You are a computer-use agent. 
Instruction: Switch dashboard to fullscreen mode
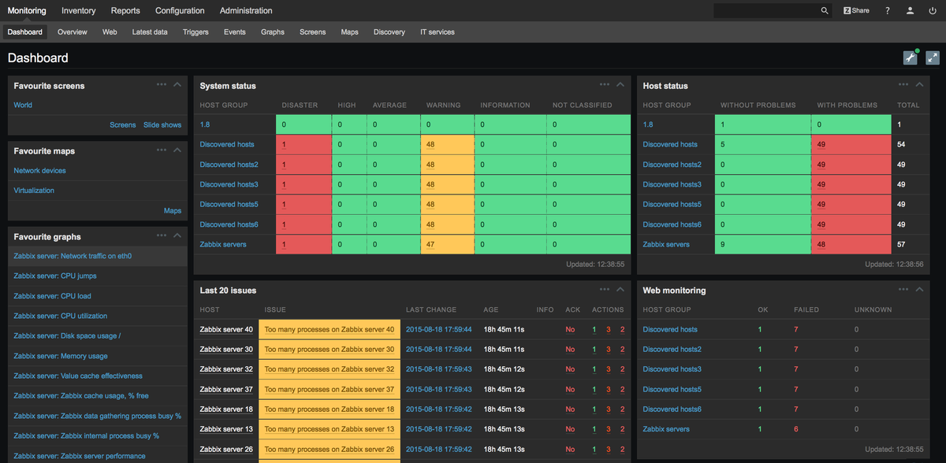(x=933, y=57)
